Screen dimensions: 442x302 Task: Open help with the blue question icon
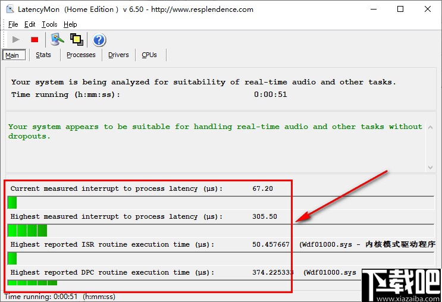[x=99, y=40]
